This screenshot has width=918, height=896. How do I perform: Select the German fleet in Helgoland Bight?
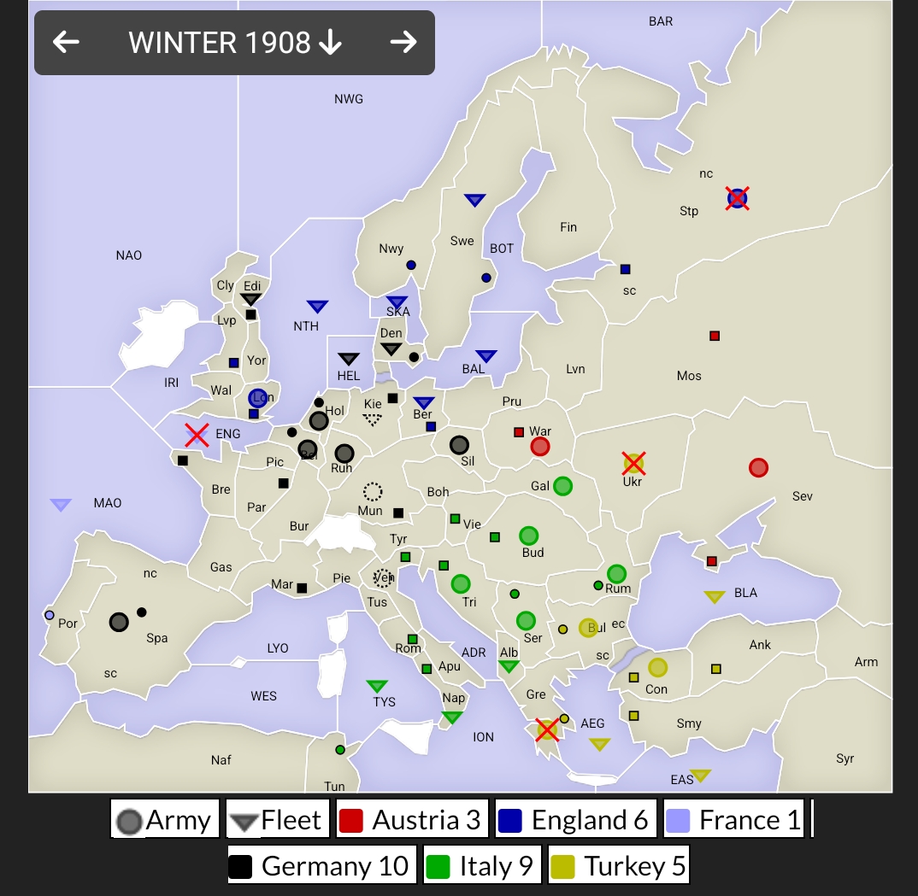[348, 359]
